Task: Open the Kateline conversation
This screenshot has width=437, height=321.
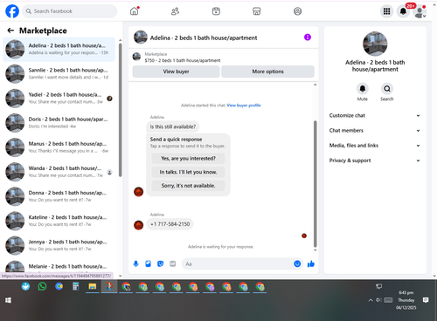Action: point(59,221)
